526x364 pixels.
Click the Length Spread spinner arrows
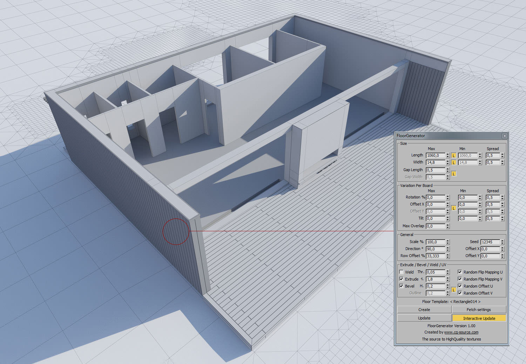coord(502,155)
